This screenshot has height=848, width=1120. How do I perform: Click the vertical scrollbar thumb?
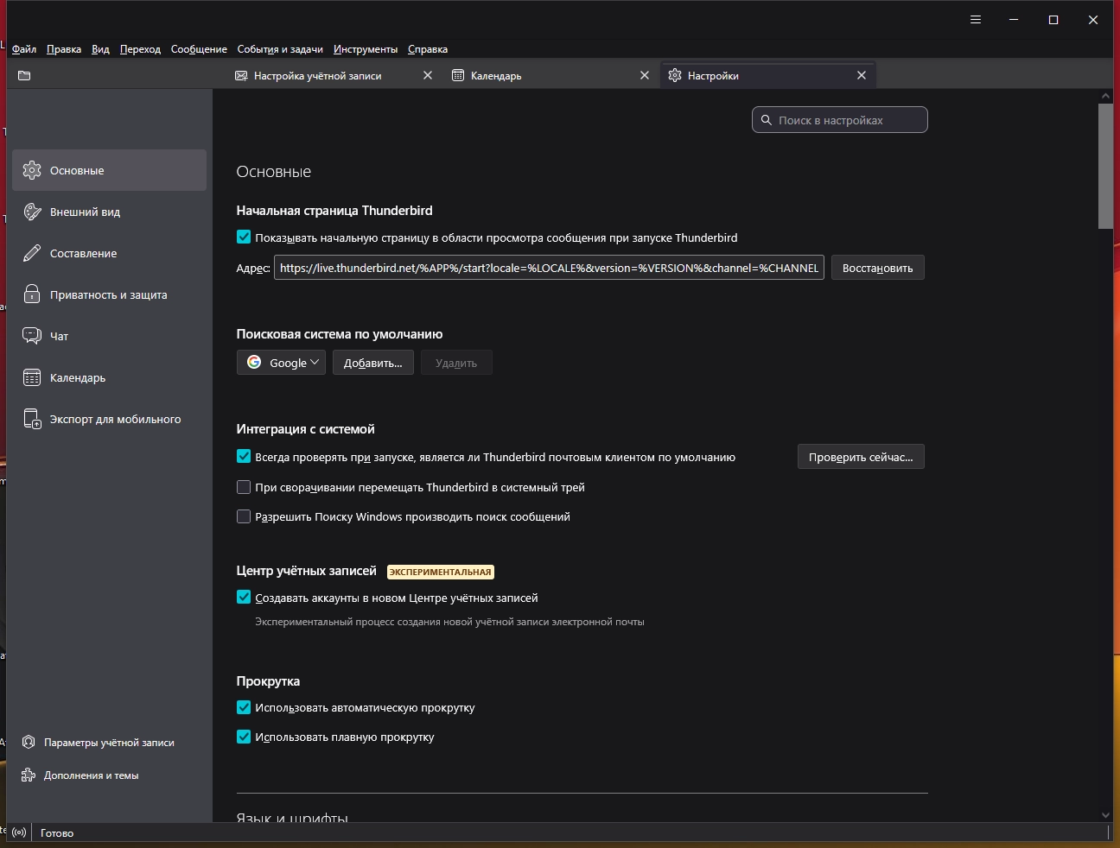(x=1105, y=166)
